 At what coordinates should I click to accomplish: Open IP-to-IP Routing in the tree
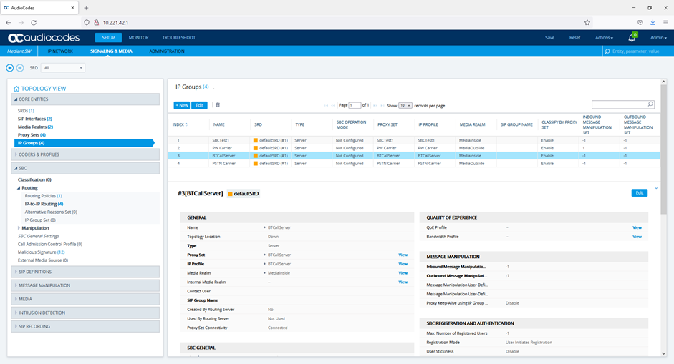coord(44,204)
